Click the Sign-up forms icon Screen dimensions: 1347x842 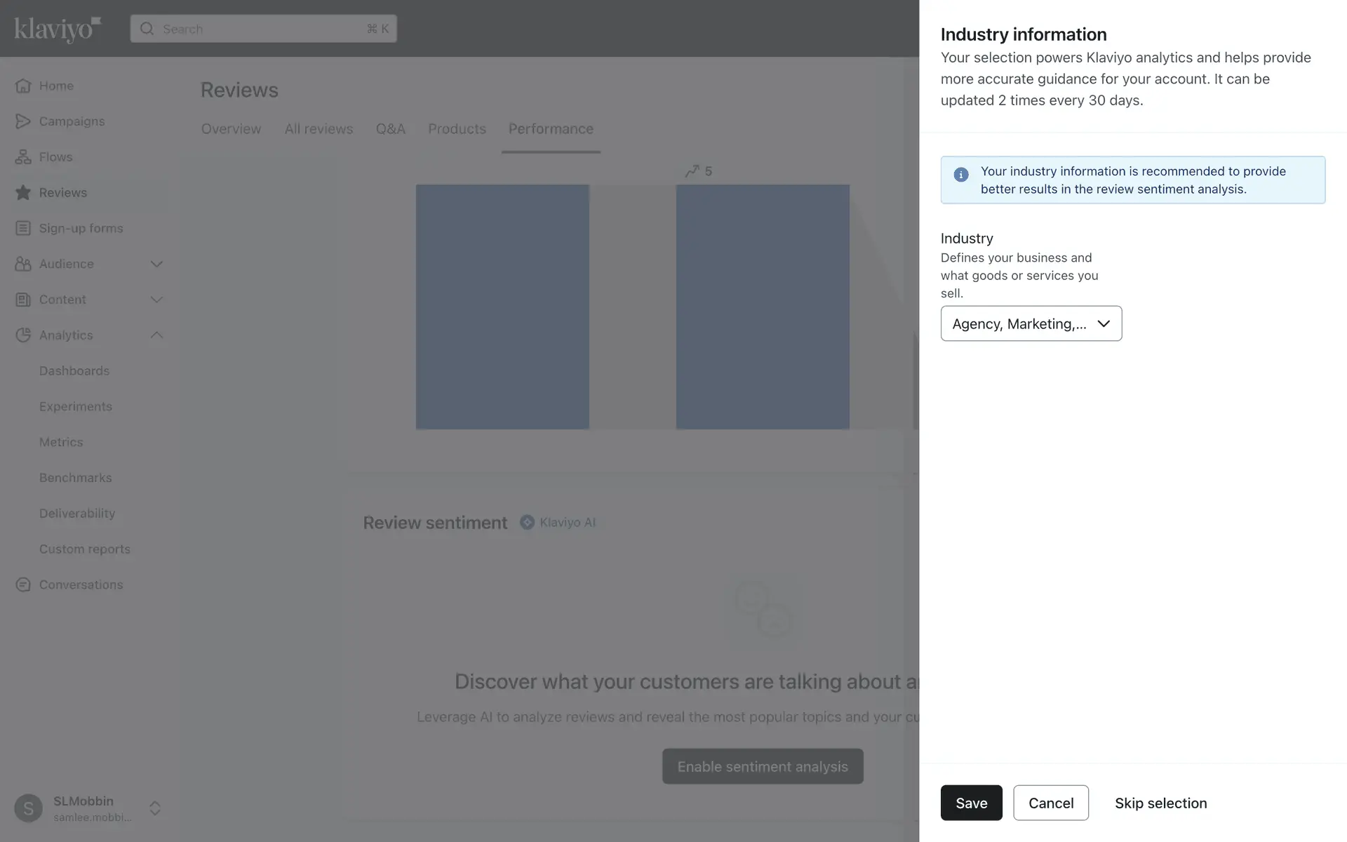23,228
